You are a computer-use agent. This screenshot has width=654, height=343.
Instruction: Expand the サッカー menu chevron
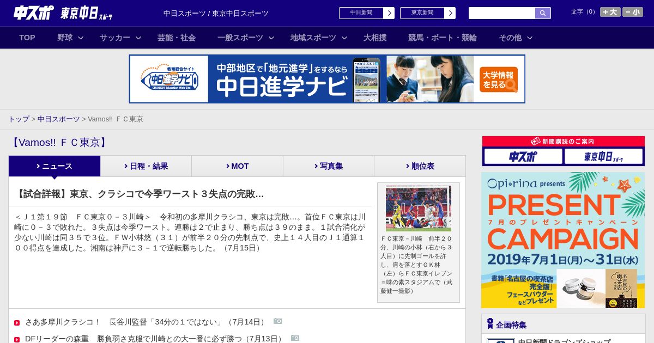[138, 38]
